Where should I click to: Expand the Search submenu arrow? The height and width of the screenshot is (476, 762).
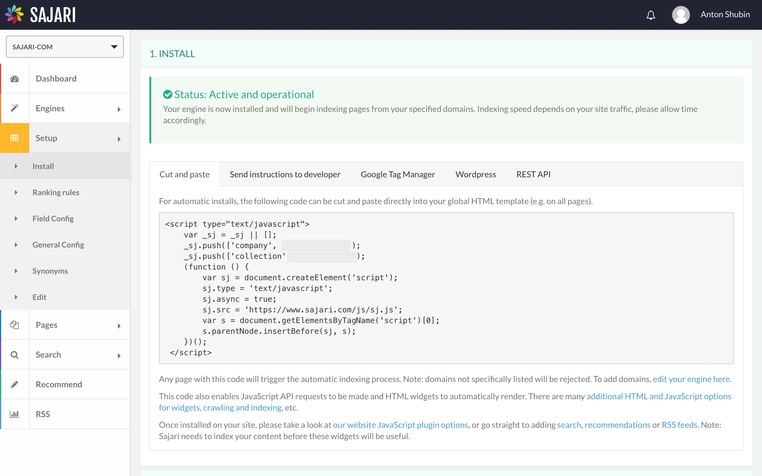pos(119,356)
